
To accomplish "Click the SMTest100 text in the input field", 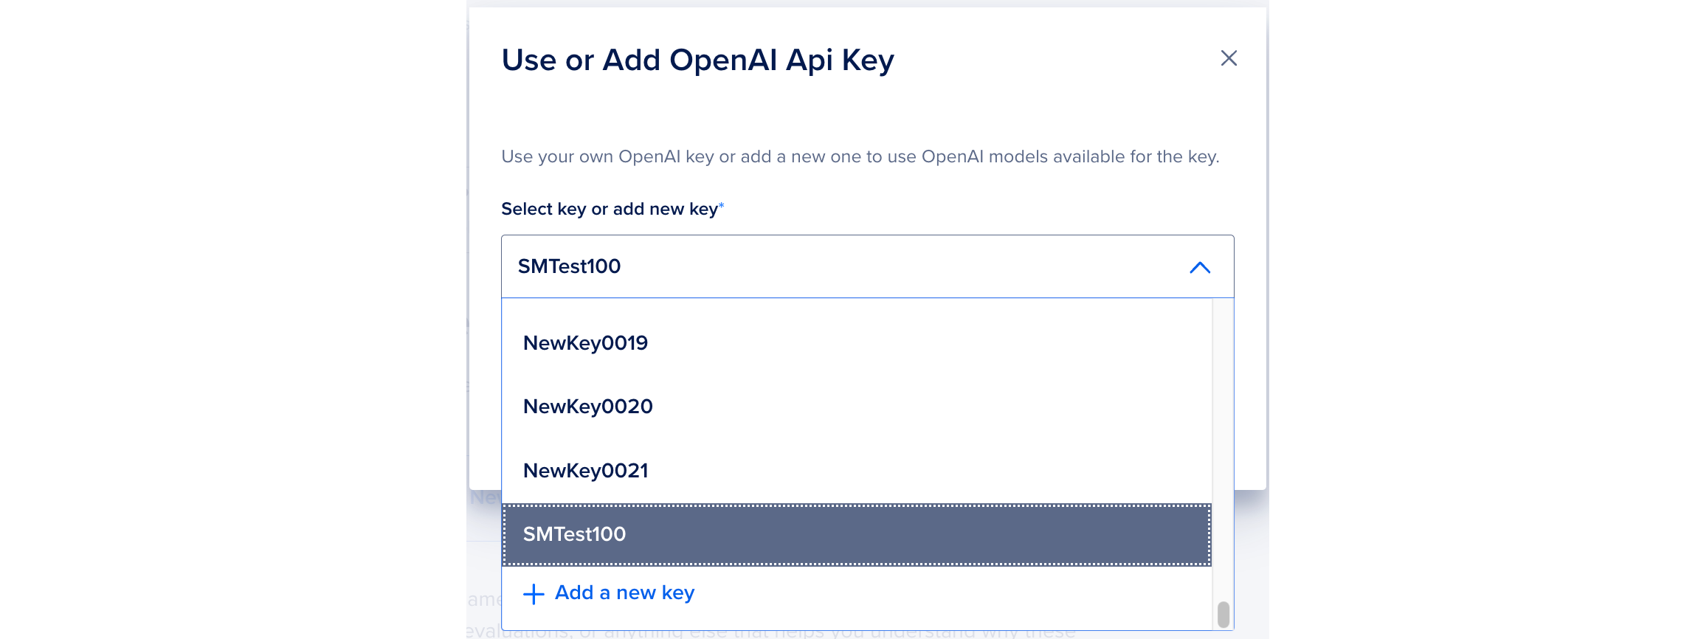I will pyautogui.click(x=569, y=266).
